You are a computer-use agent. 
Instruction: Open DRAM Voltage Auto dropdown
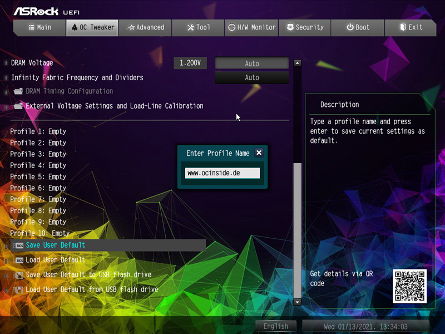pos(252,63)
